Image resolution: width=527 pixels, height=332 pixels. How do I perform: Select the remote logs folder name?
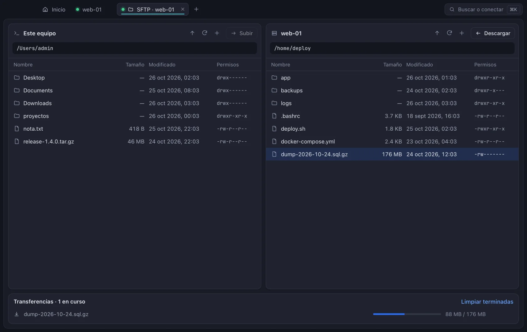[x=286, y=103]
